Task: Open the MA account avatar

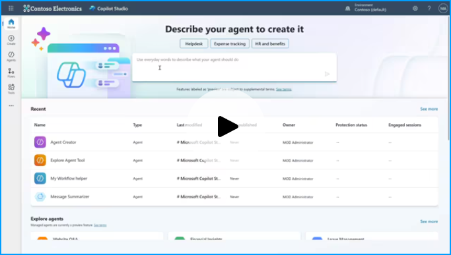Action: tap(443, 9)
